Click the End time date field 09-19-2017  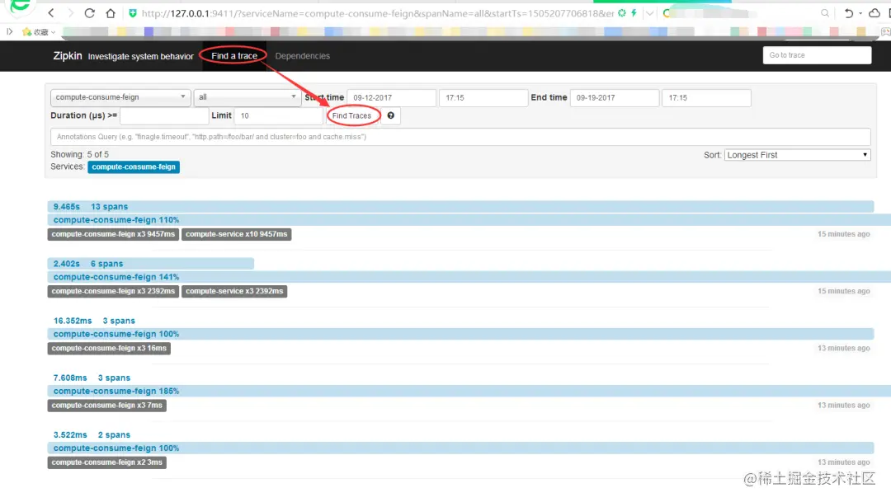coord(615,97)
